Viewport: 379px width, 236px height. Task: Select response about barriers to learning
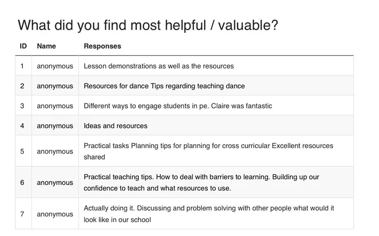coord(201,183)
